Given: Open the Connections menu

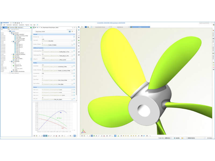Looking at the screenshot, I should [9, 25].
